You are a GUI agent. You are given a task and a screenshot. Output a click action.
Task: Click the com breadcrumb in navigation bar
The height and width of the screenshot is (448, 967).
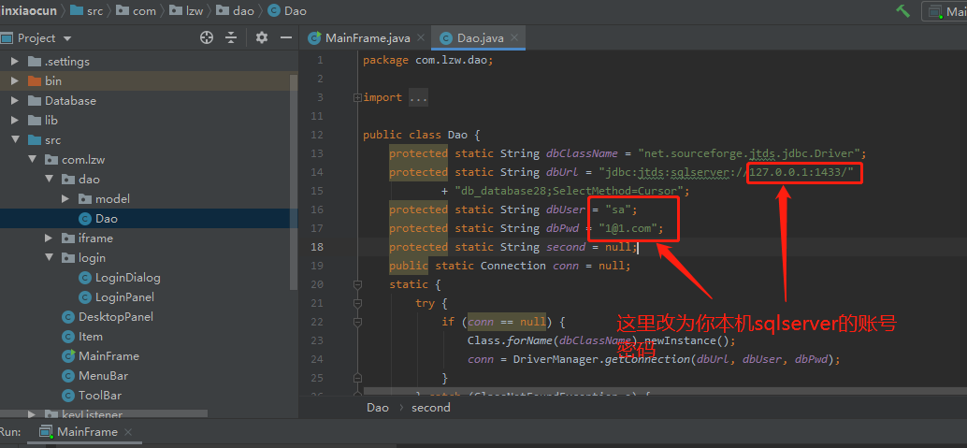137,10
